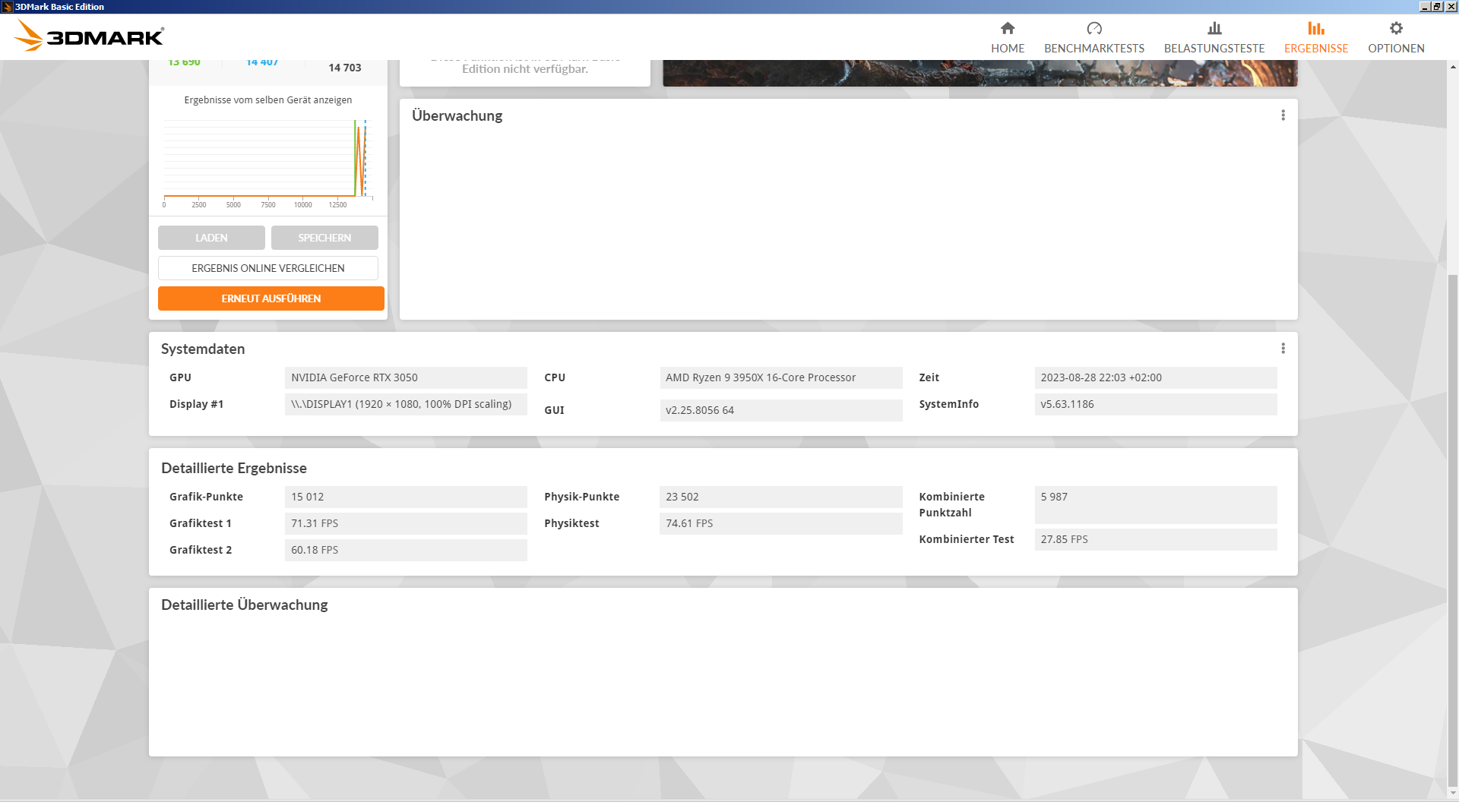Click the Benchmarktests gauge icon
The width and height of the screenshot is (1459, 802).
[x=1094, y=28]
